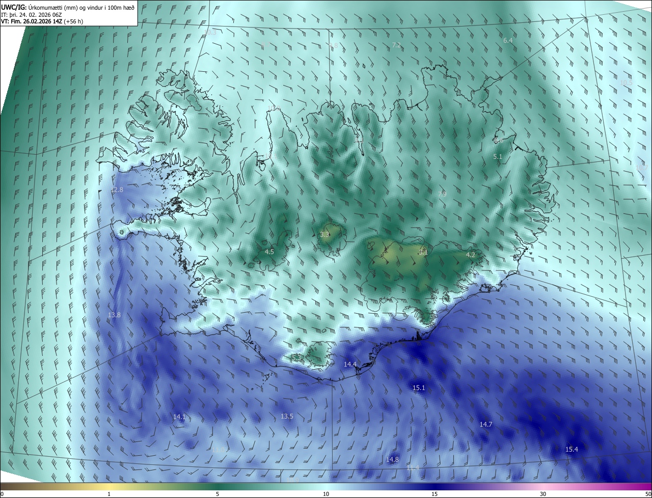
Task: Click the map value label 14.4
Action: [x=350, y=364]
